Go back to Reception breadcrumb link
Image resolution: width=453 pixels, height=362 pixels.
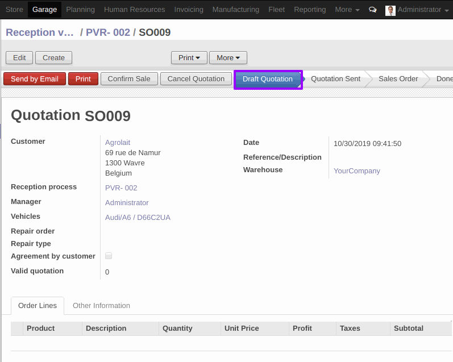[x=40, y=32]
